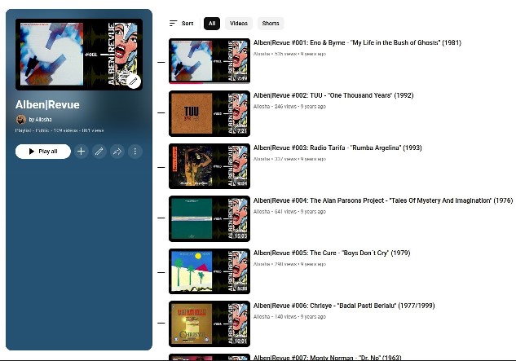
Task: Click the drag handle beside video #006 Chrisye
Action: [161, 324]
